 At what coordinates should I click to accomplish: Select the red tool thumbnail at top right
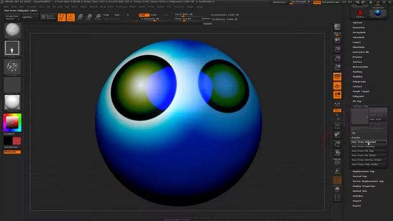tap(360, 13)
